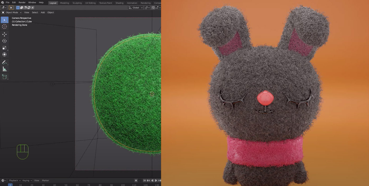Open the Object Mode dropdown
The height and width of the screenshot is (186, 369).
12,12
